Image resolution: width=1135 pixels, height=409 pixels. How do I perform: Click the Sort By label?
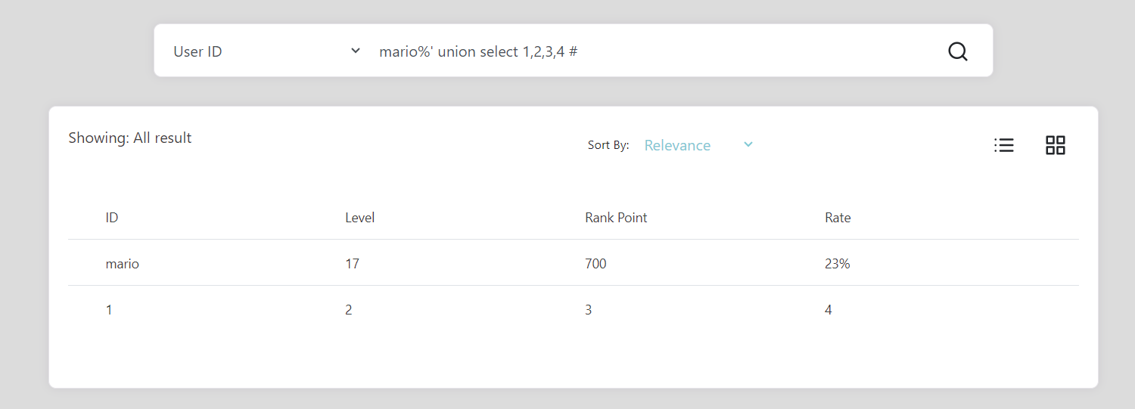point(608,145)
